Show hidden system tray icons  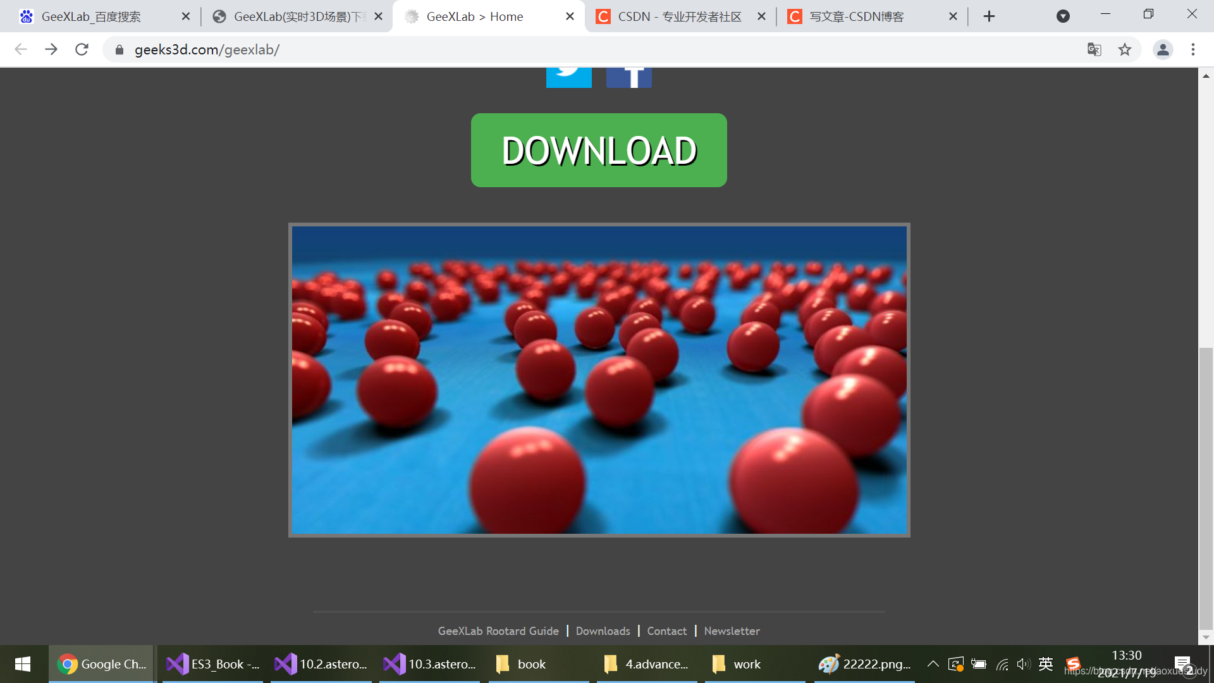click(933, 664)
